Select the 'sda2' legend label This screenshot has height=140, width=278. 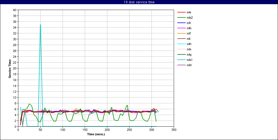[x=190, y=17]
